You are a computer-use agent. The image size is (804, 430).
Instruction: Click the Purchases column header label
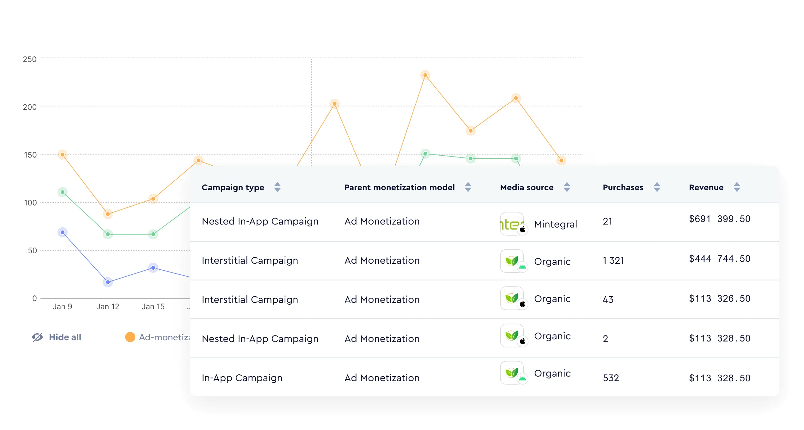tap(623, 187)
